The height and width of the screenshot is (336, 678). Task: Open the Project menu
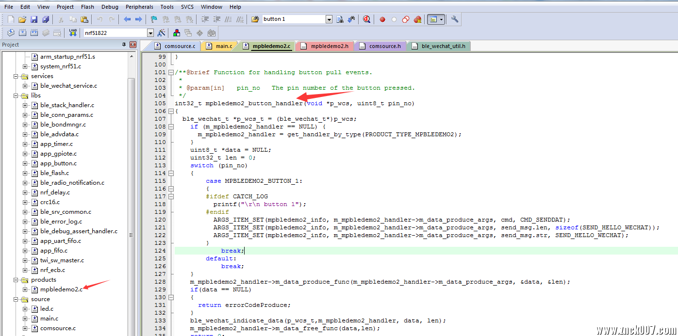pos(66,7)
